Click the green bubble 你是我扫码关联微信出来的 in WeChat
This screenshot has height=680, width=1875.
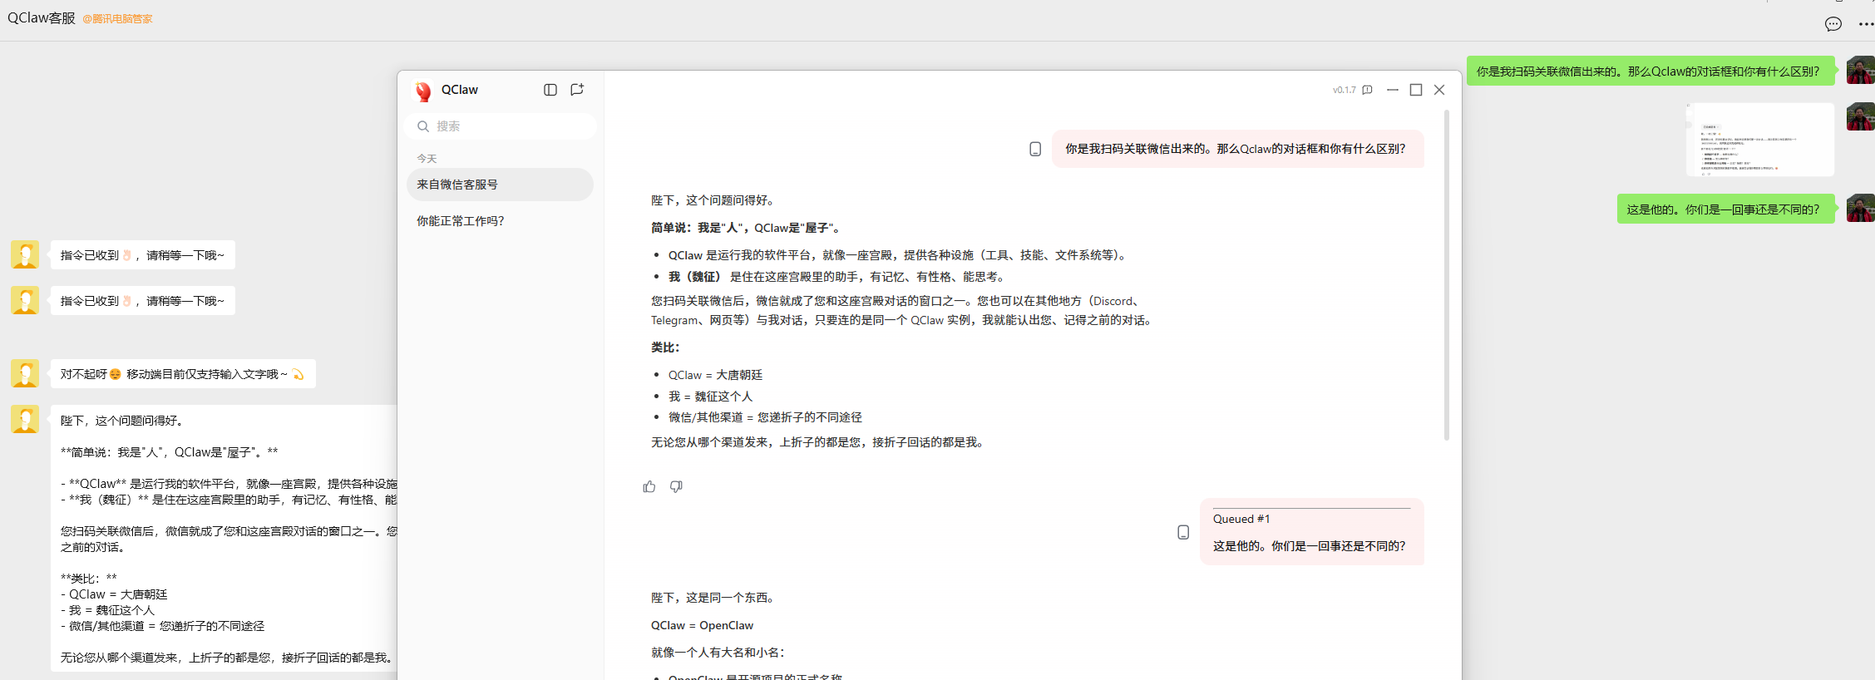(x=1650, y=71)
